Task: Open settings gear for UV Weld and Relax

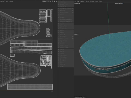Action: (73, 13)
